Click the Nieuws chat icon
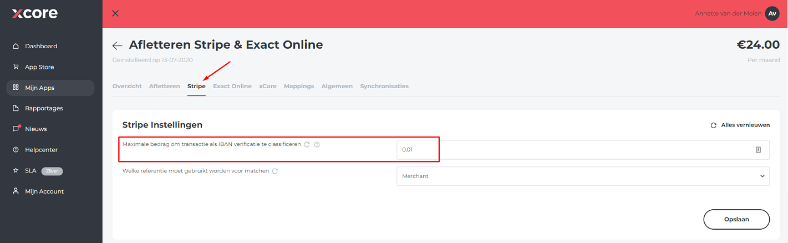Image resolution: width=788 pixels, height=243 pixels. click(x=16, y=129)
